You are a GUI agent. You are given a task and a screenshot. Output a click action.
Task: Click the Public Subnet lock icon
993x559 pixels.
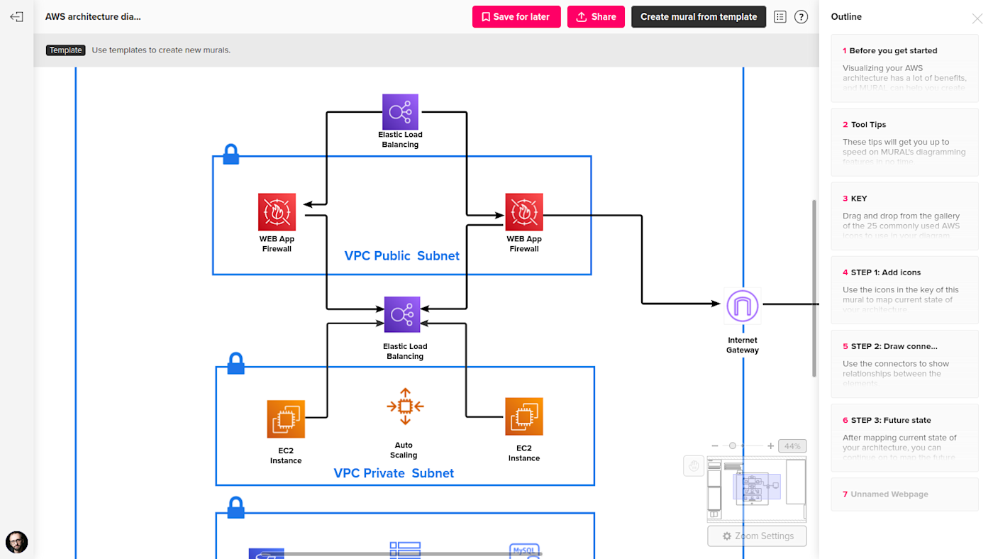231,155
